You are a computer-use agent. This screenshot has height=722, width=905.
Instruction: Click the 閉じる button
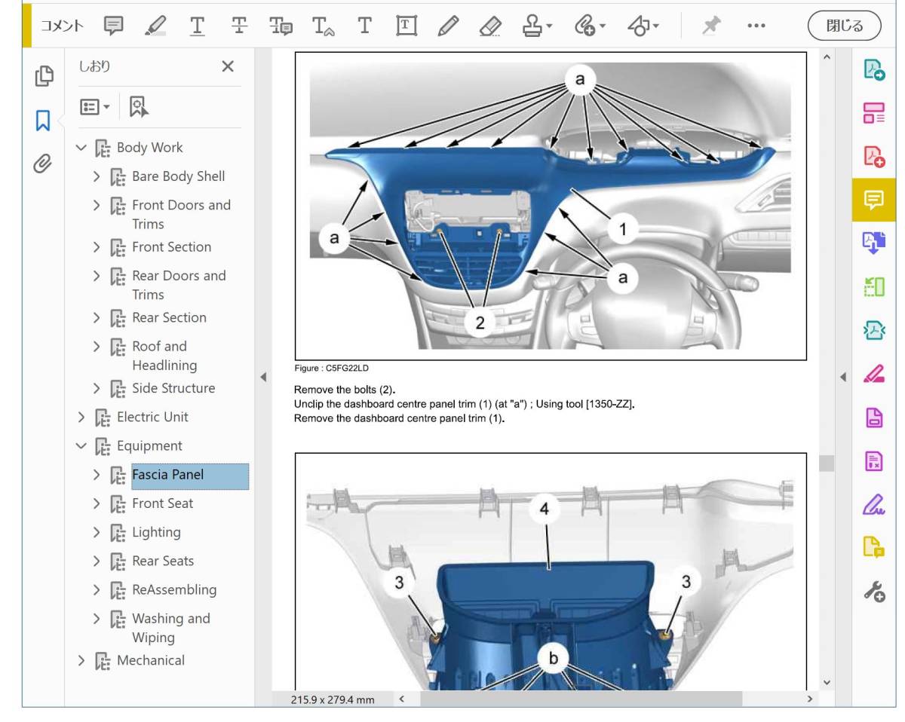coord(845,25)
